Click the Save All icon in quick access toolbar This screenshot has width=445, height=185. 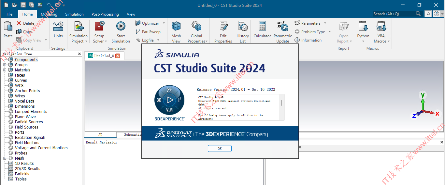pyautogui.click(x=32, y=5)
